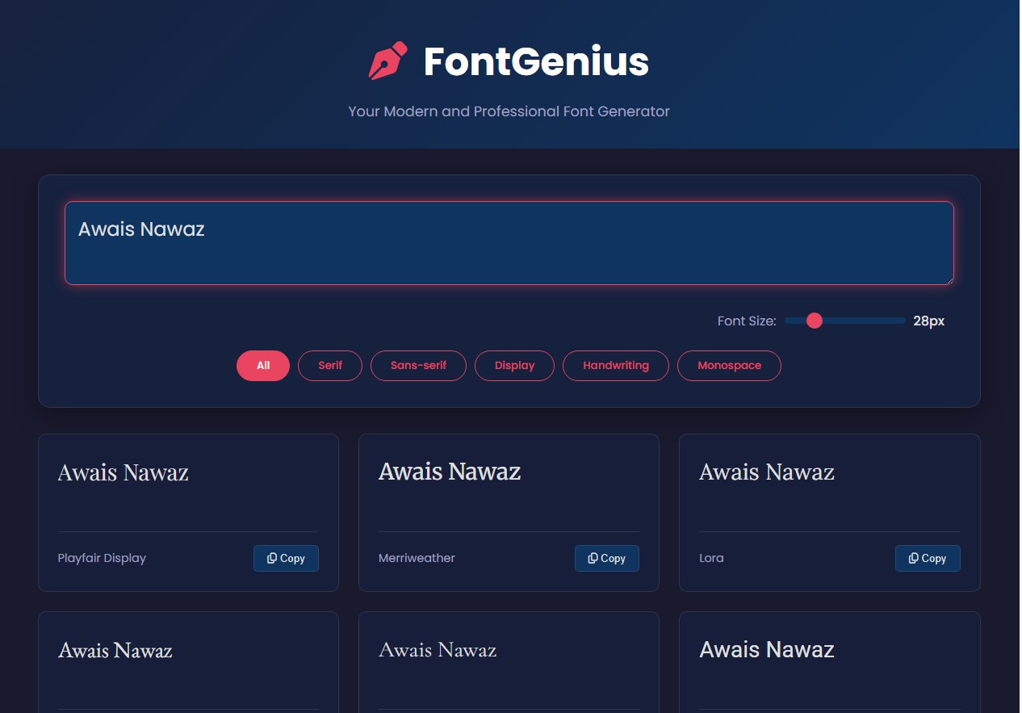1022x713 pixels.
Task: Click the FontGenius title heading
Action: [x=536, y=61]
